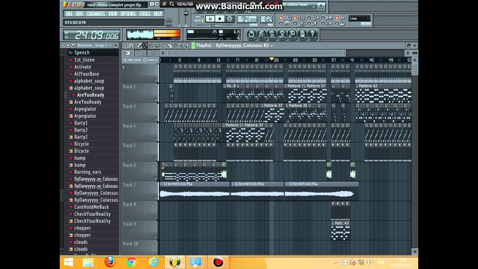The image size is (478, 269).
Task: Open the Line snap dropdown
Action: (359, 18)
